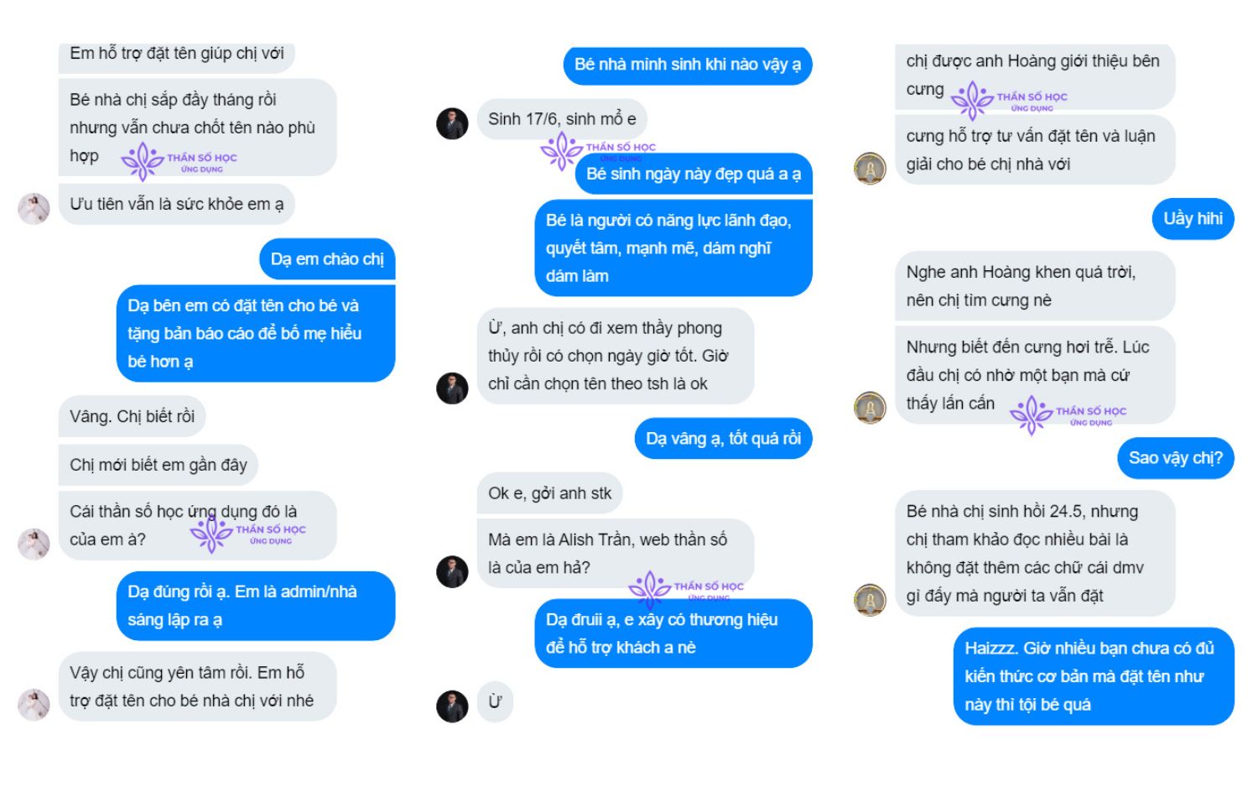Click Thần Số Học logo on 'Bé nhà chị sắp đầy tháng' bubble
Viewport: 1258px width, 787px height.
(179, 160)
